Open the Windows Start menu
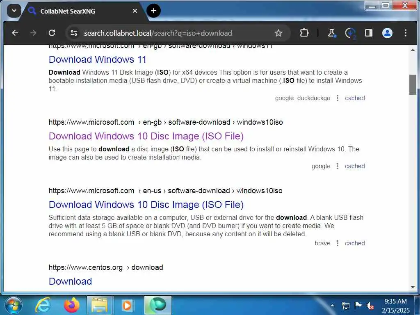Viewport: 420px width, 315px height. pos(13,305)
